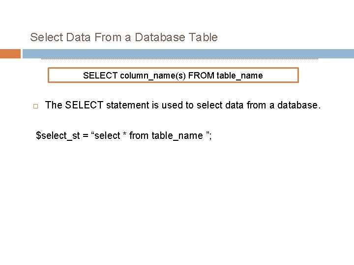Click the dotted line below the blue bar

179,59
